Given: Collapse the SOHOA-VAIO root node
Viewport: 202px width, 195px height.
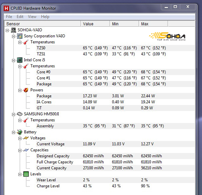Looking at the screenshot, I should coord(7,30).
